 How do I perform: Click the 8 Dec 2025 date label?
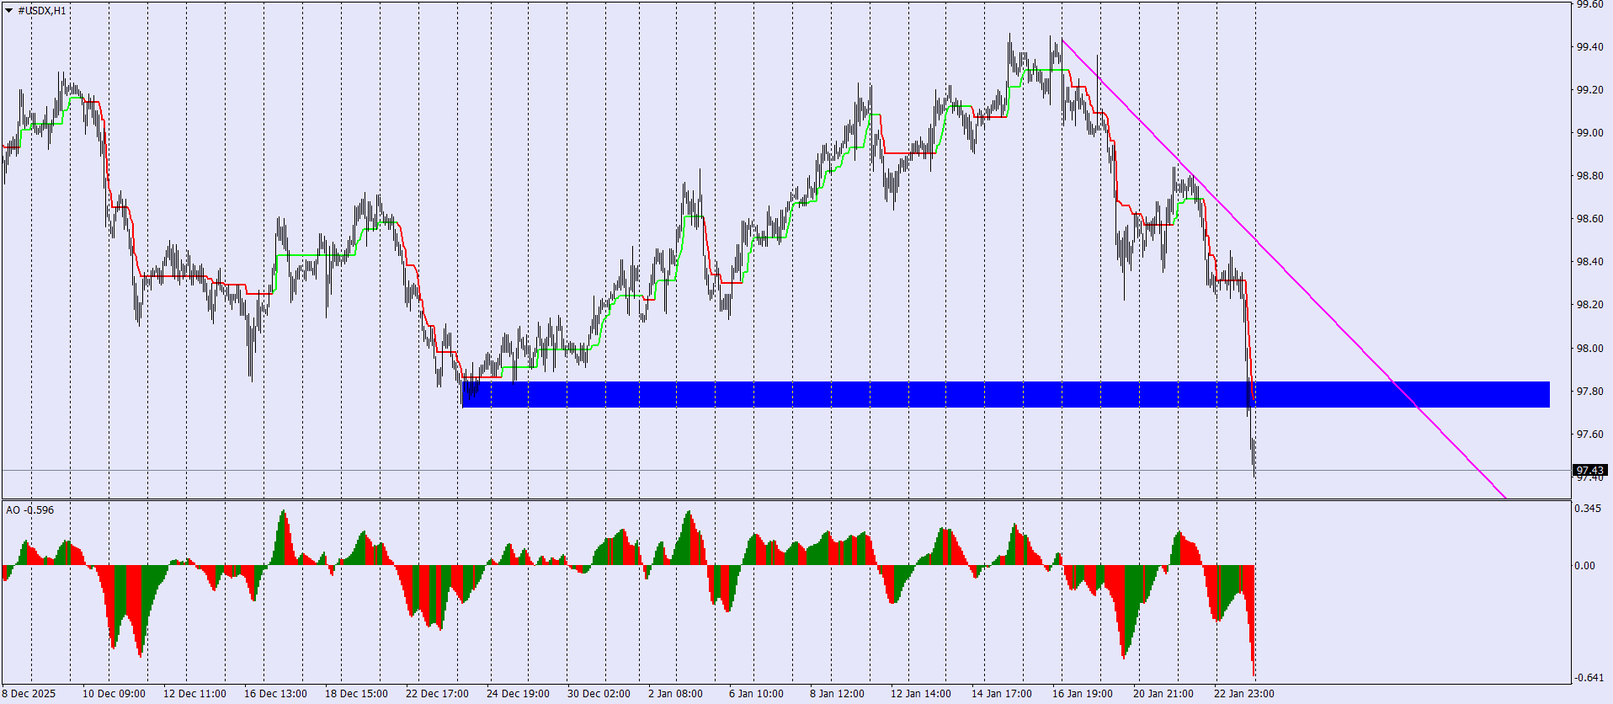(29, 694)
